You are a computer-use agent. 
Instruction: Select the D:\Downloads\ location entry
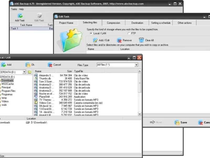click(39, 122)
